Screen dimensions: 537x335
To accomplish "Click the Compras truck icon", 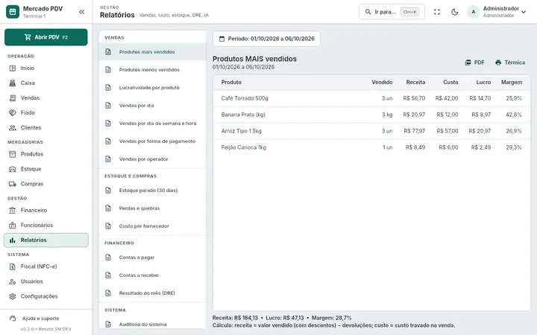I will 13,184.
